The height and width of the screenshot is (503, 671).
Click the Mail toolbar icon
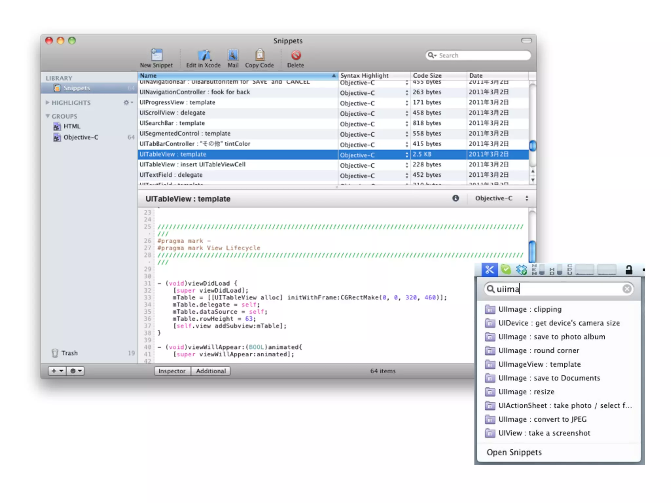click(233, 55)
